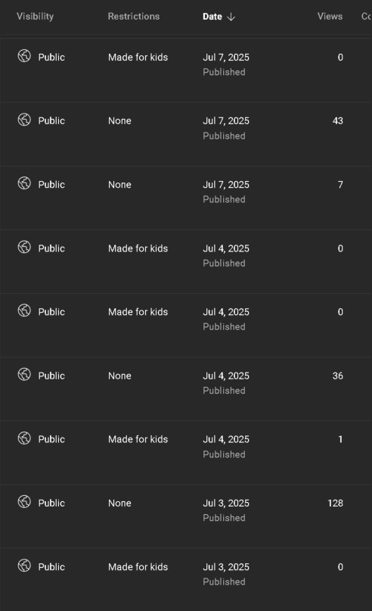The height and width of the screenshot is (611, 372).
Task: Click globe icon for video with 7 views
Action: coord(24,183)
